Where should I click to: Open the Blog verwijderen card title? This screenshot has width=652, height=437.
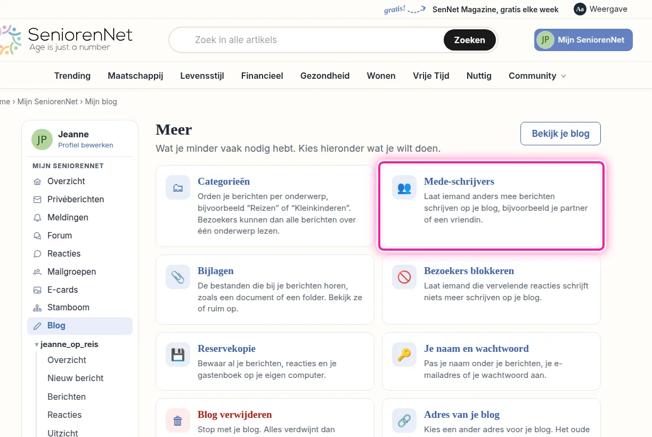tap(235, 415)
